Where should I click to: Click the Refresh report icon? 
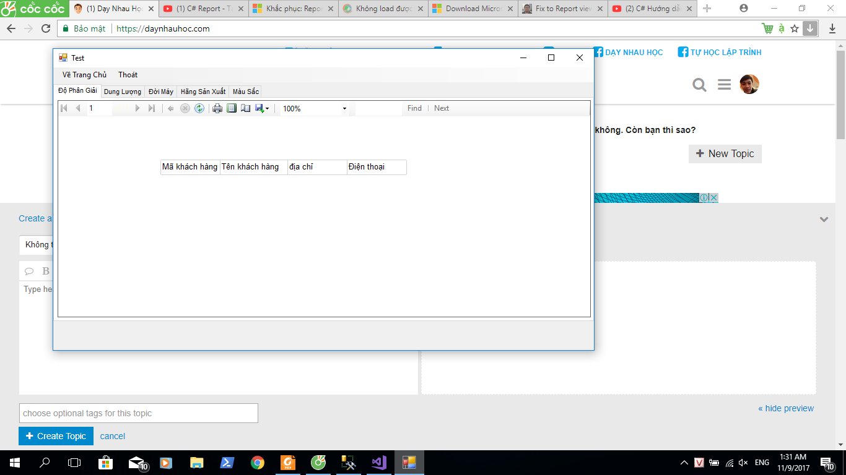point(199,108)
